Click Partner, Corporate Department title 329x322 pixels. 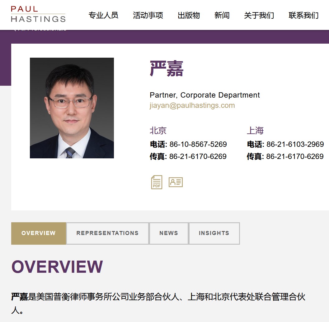coord(205,95)
